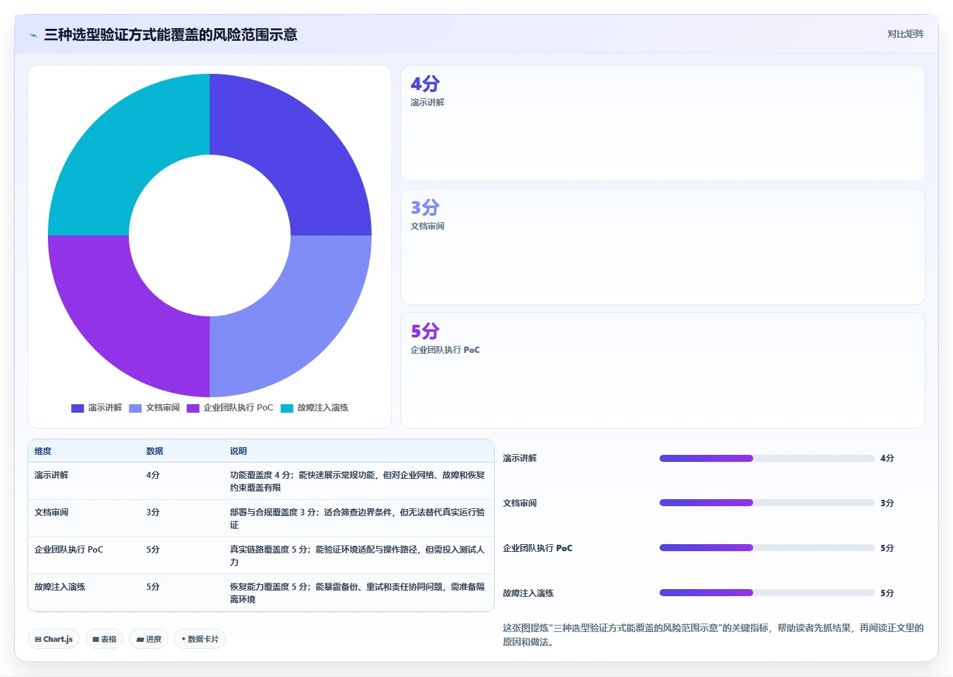Click the 文档审阅 progress bar
This screenshot has width=953, height=677.
[x=766, y=503]
